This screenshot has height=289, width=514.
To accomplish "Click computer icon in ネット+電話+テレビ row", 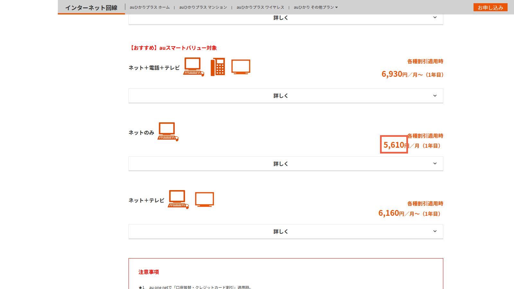I will (194, 67).
